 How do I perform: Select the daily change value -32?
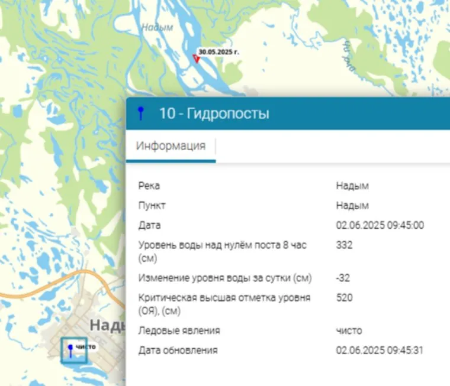coord(343,278)
